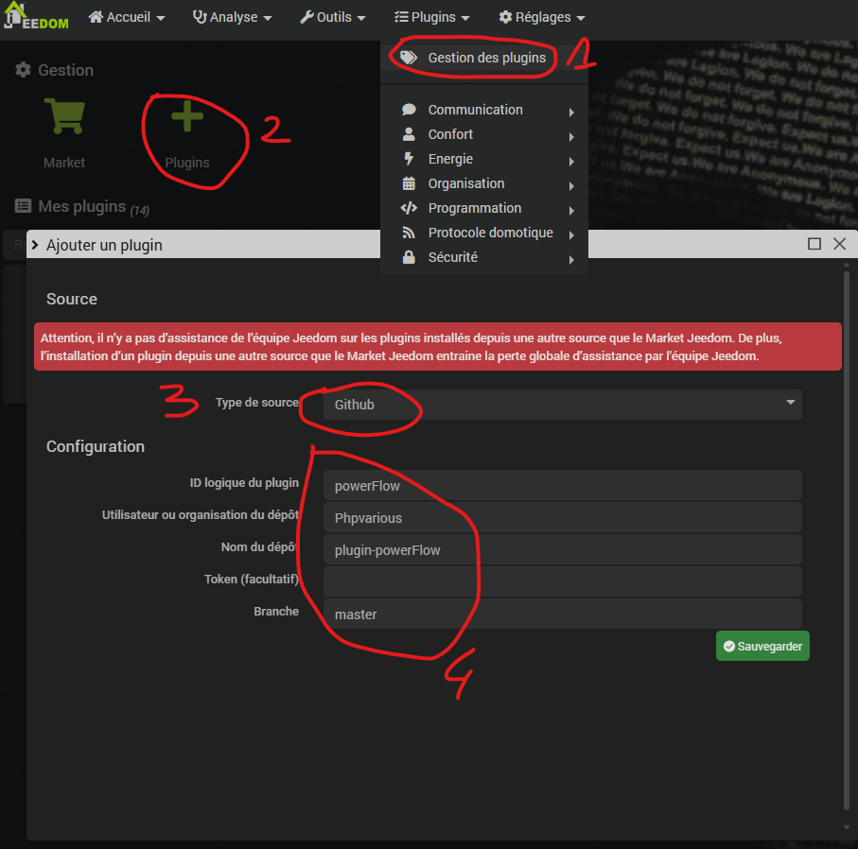Click the Market label under cart
The image size is (858, 849).
[x=64, y=163]
